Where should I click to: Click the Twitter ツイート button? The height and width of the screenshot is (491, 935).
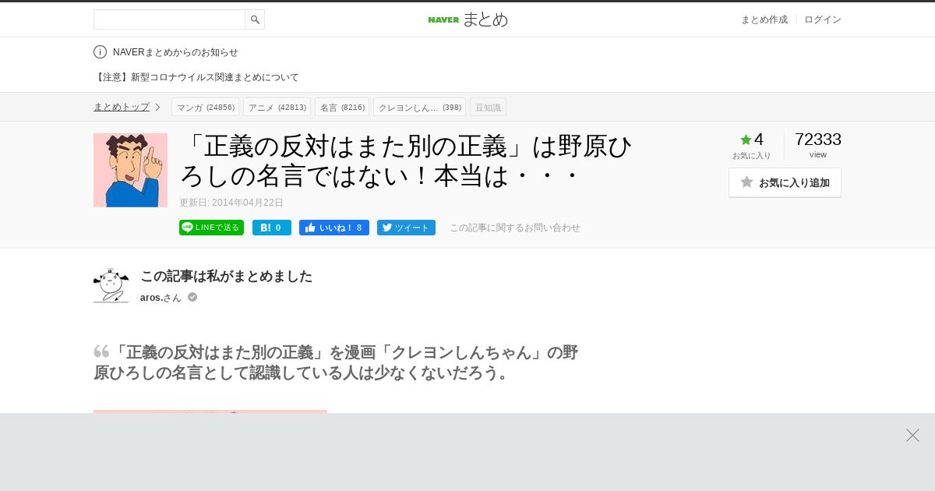(x=406, y=228)
